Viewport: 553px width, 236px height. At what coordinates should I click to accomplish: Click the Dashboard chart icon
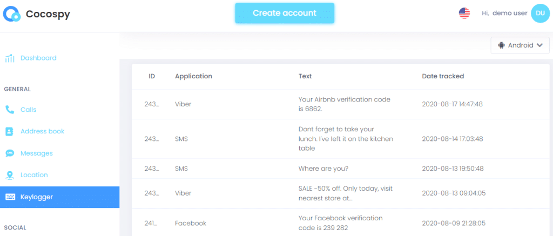click(x=10, y=58)
